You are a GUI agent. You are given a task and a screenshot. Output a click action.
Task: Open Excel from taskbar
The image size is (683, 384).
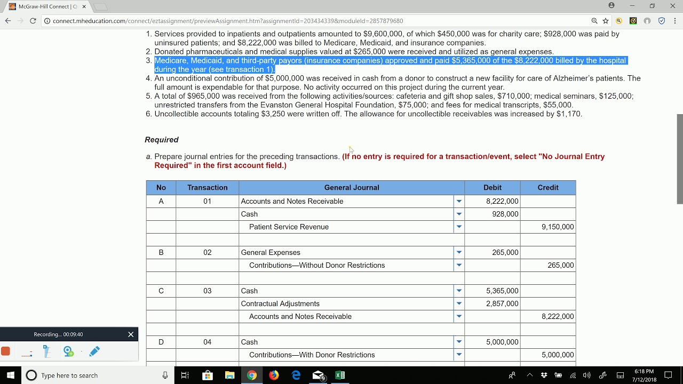coord(340,375)
